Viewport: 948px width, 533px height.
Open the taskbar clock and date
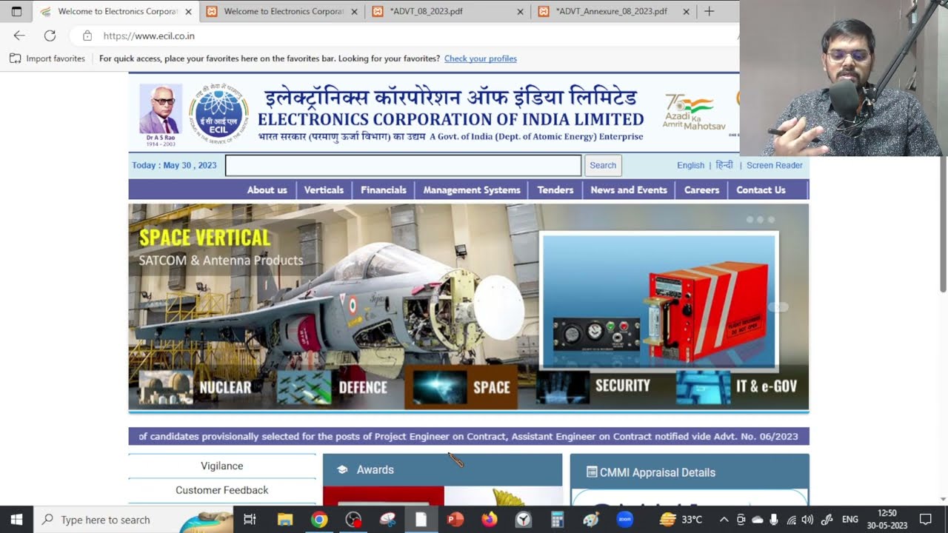click(887, 520)
